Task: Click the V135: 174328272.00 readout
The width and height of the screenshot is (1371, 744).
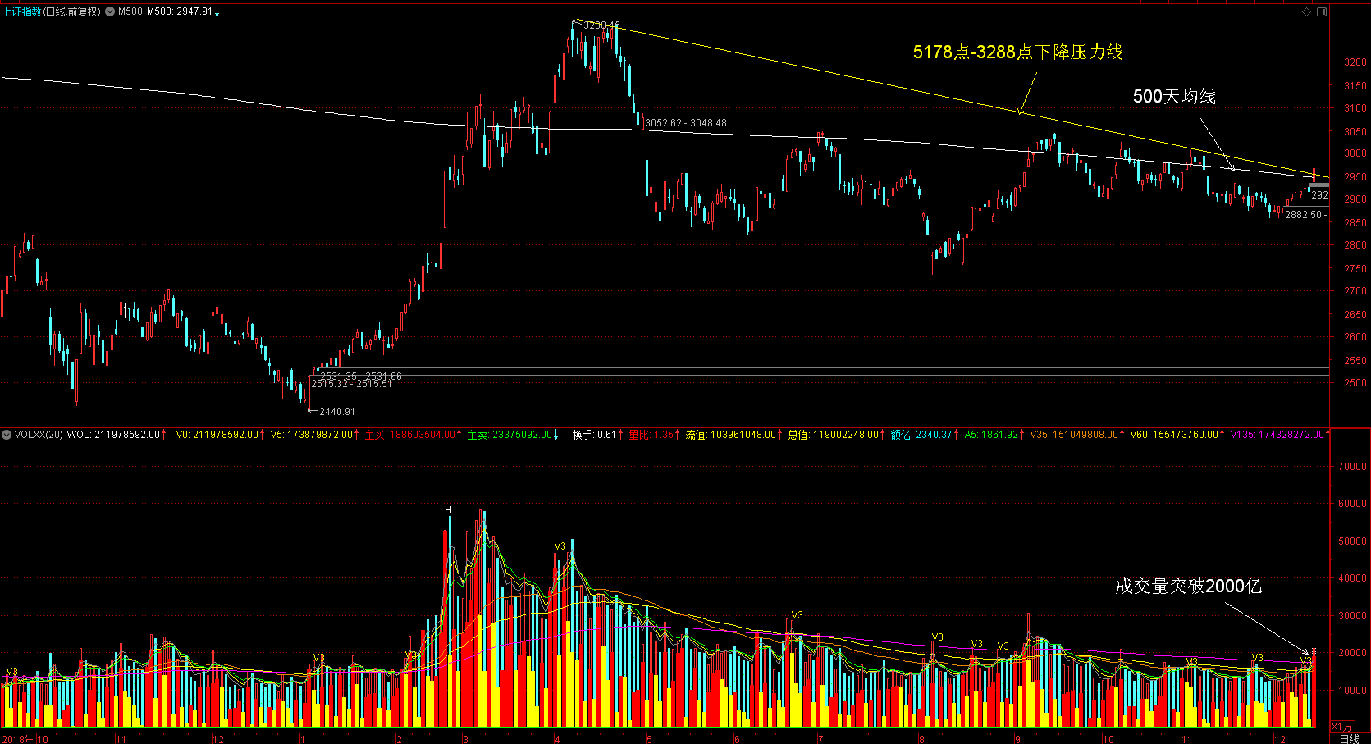Action: click(1277, 435)
